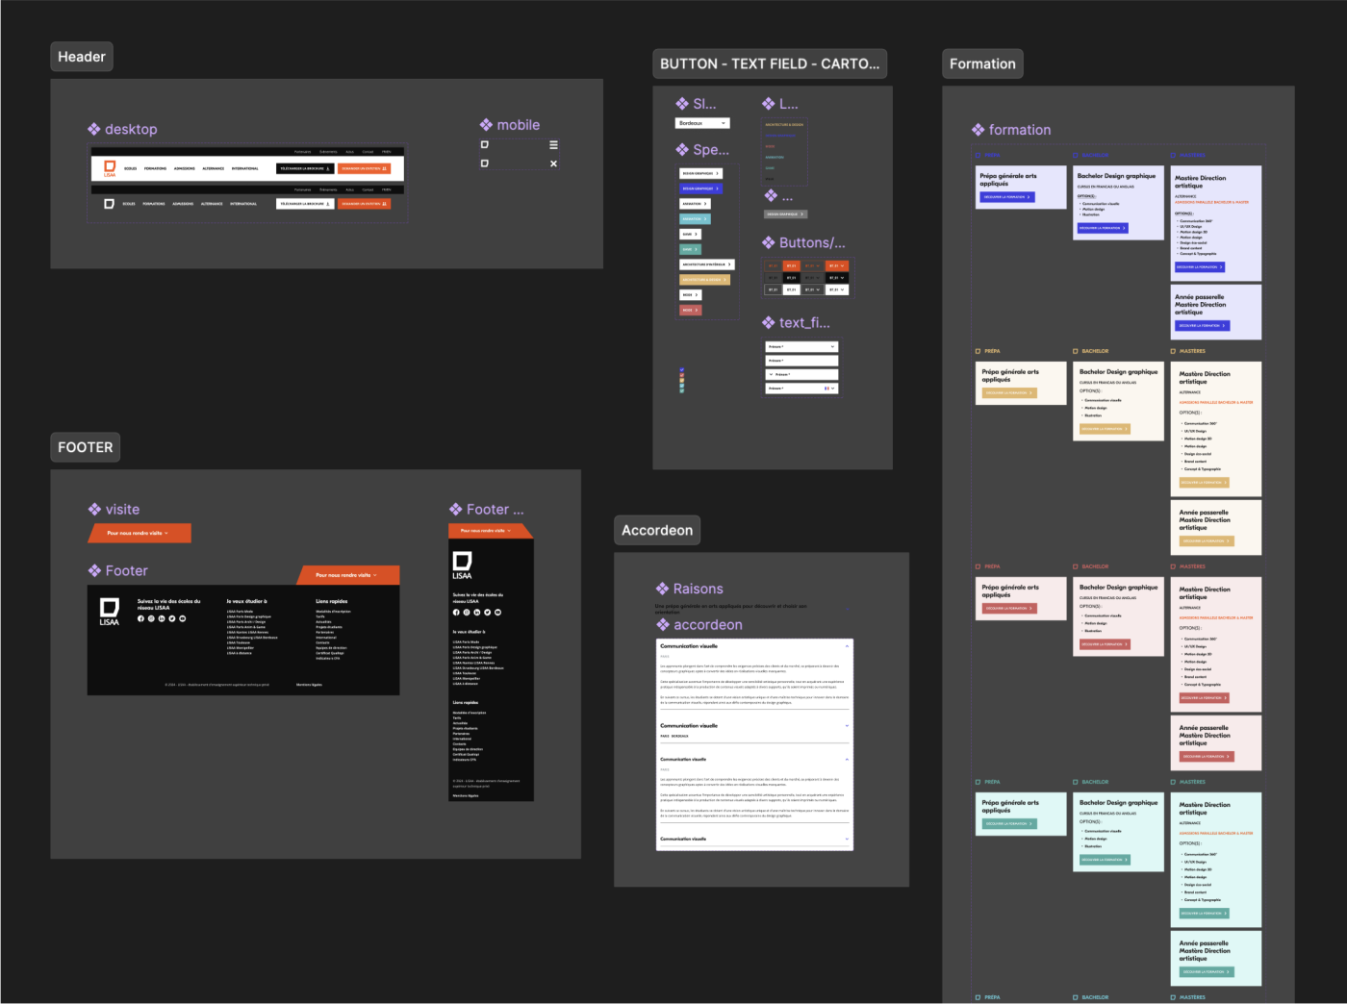The image size is (1347, 1004).
Task: Click the Prépa générale arts appliqués blue card
Action: [x=1020, y=187]
